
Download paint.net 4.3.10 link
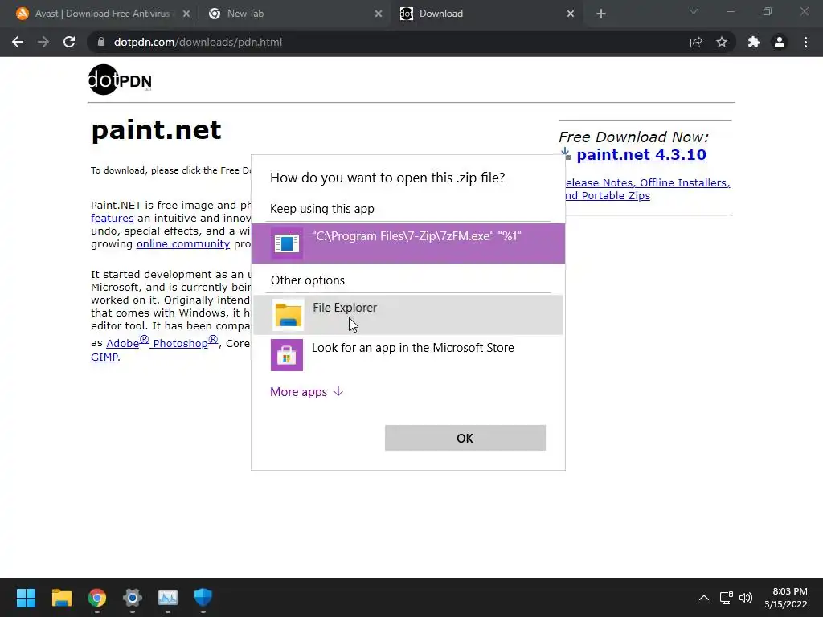click(641, 155)
